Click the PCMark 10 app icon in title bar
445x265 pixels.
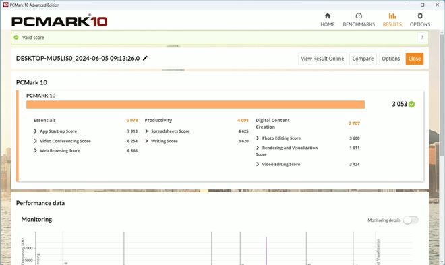point(5,5)
